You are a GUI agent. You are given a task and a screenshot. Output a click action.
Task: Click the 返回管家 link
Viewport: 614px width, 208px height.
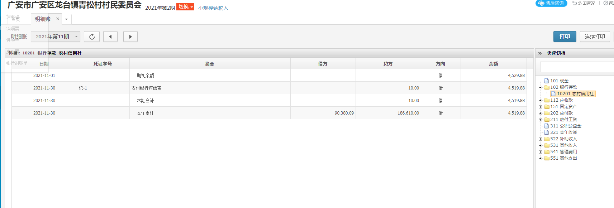tap(584, 3)
